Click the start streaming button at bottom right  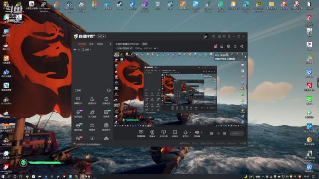tap(236, 133)
